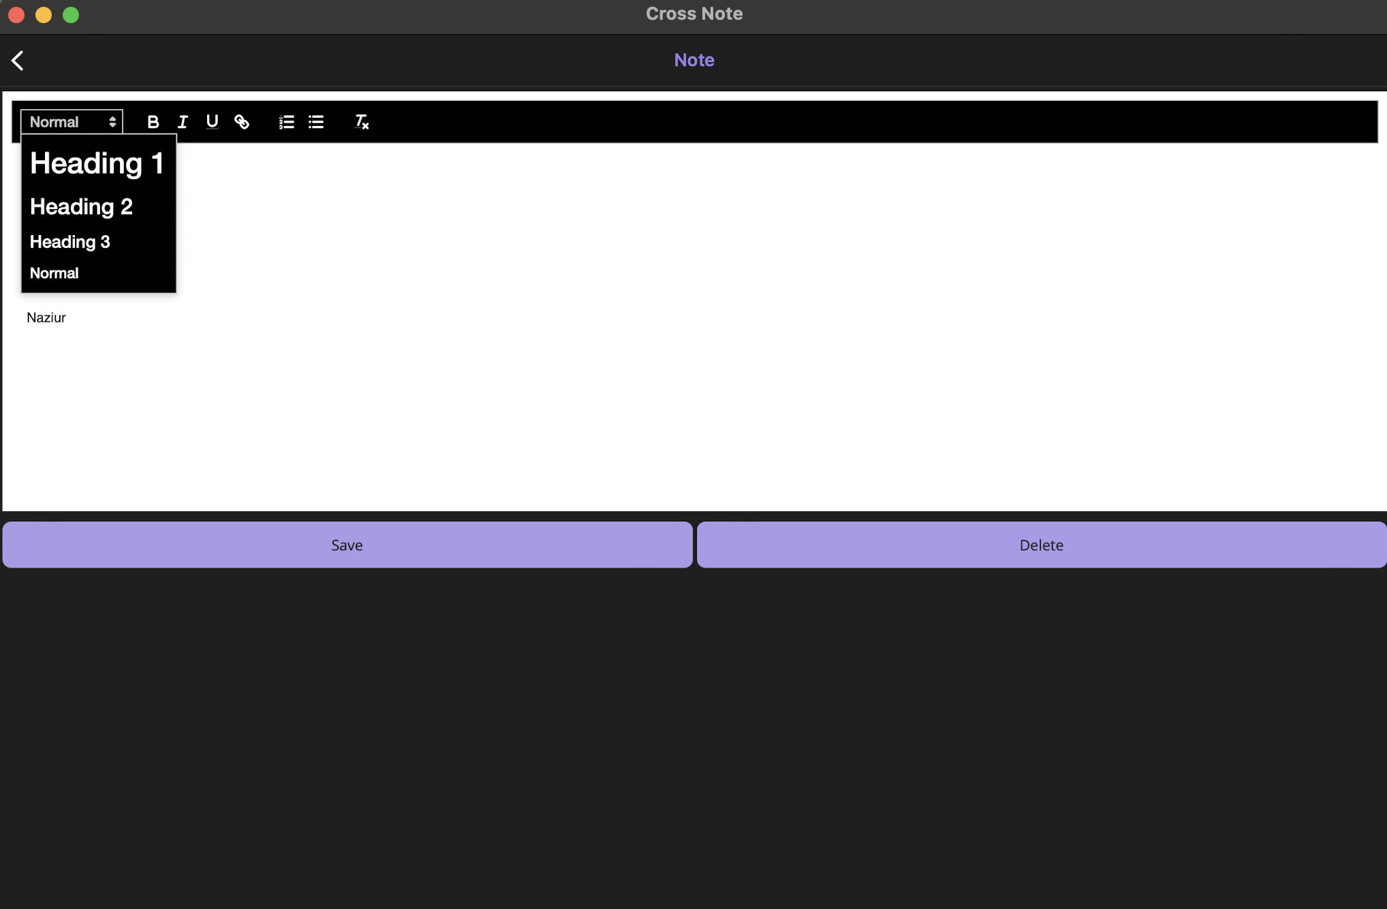Insert a hyperlink with link icon

point(242,122)
